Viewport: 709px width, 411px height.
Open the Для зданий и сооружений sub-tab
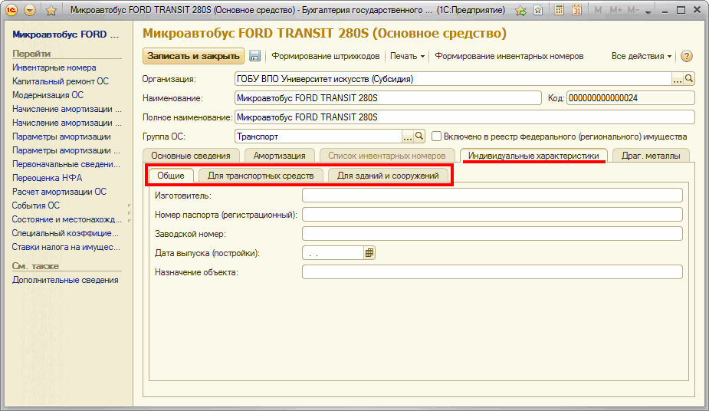pyautogui.click(x=388, y=176)
